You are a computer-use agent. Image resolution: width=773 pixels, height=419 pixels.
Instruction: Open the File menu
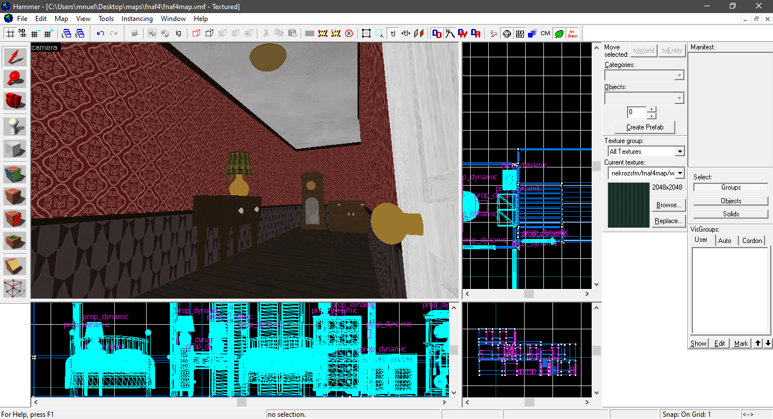pyautogui.click(x=22, y=19)
